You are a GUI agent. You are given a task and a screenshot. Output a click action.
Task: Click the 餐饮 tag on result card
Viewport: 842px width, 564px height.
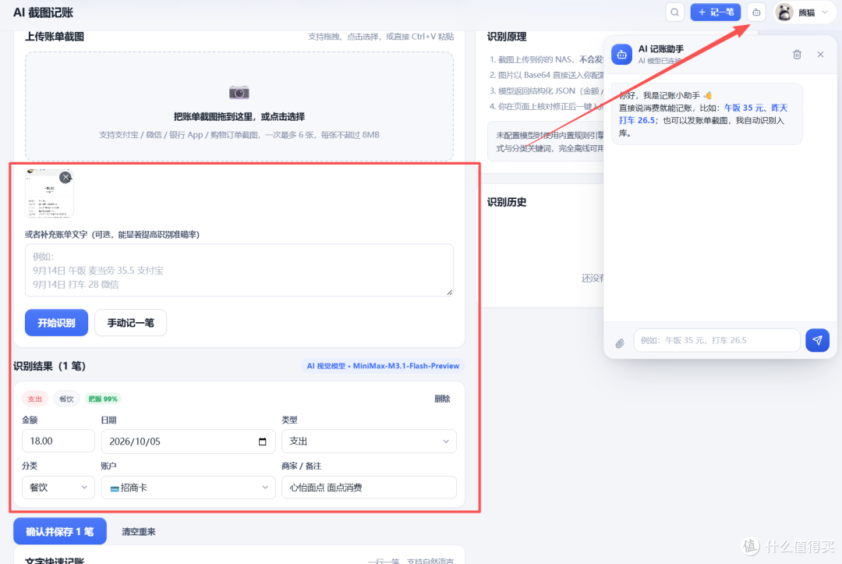tap(66, 399)
